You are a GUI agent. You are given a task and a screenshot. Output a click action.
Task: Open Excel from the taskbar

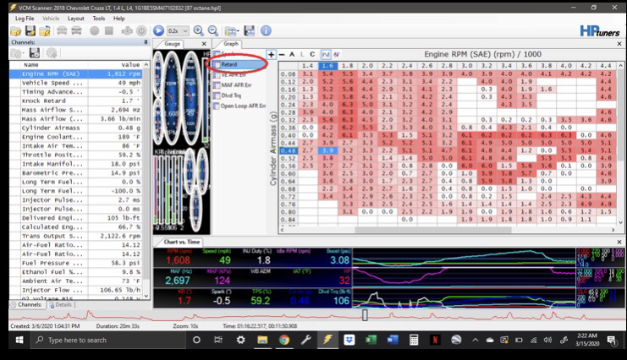[371, 340]
